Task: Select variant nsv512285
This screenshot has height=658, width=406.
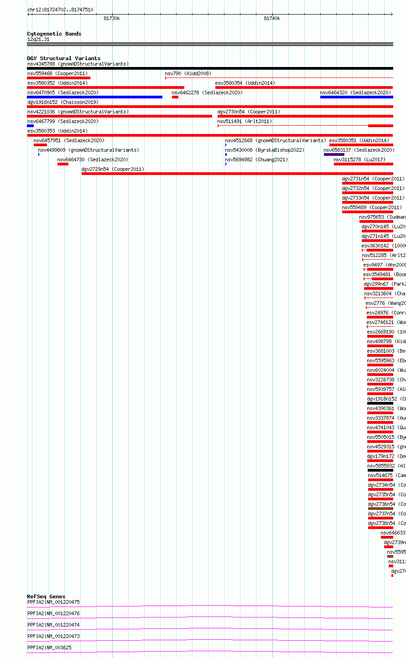Action: click(384, 255)
